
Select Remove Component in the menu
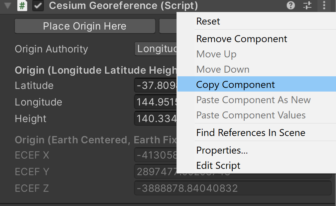tap(242, 39)
